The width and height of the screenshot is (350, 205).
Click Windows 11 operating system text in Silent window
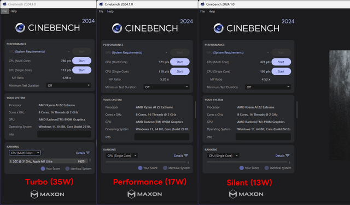[x=264, y=129]
